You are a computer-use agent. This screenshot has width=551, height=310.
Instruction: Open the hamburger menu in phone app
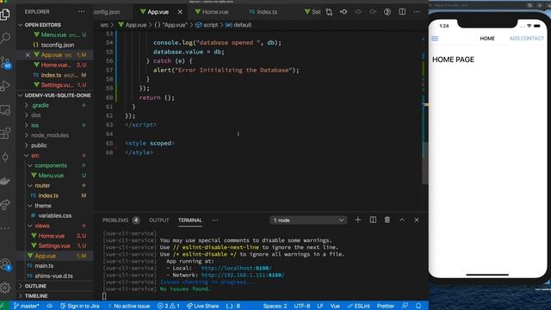pyautogui.click(x=435, y=38)
